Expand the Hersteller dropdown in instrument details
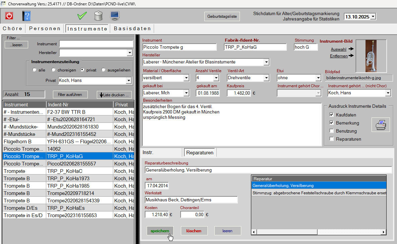 click(266, 62)
